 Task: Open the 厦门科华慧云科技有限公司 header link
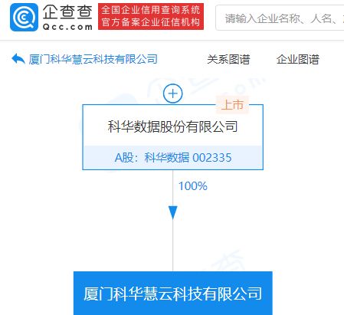point(93,59)
